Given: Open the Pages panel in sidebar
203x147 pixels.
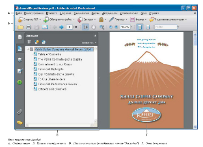Looking at the screenshot, I should [x=20, y=37].
